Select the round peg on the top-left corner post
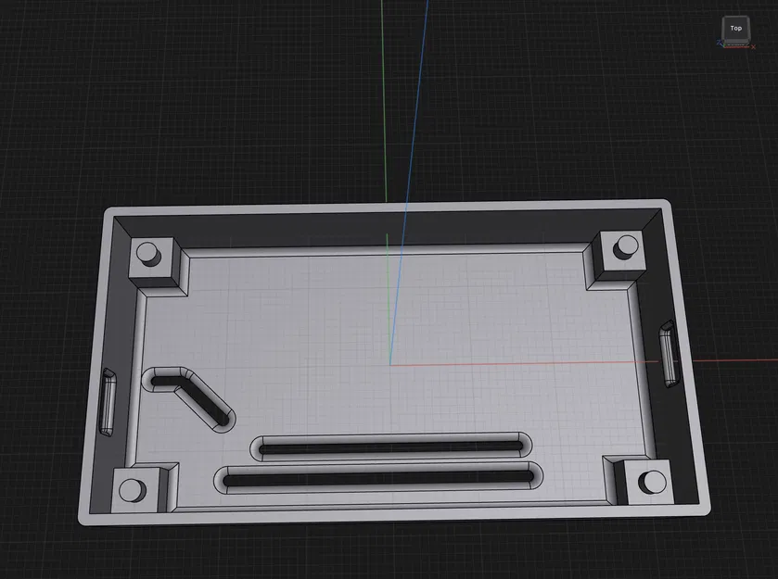The image size is (778, 579). point(148,254)
